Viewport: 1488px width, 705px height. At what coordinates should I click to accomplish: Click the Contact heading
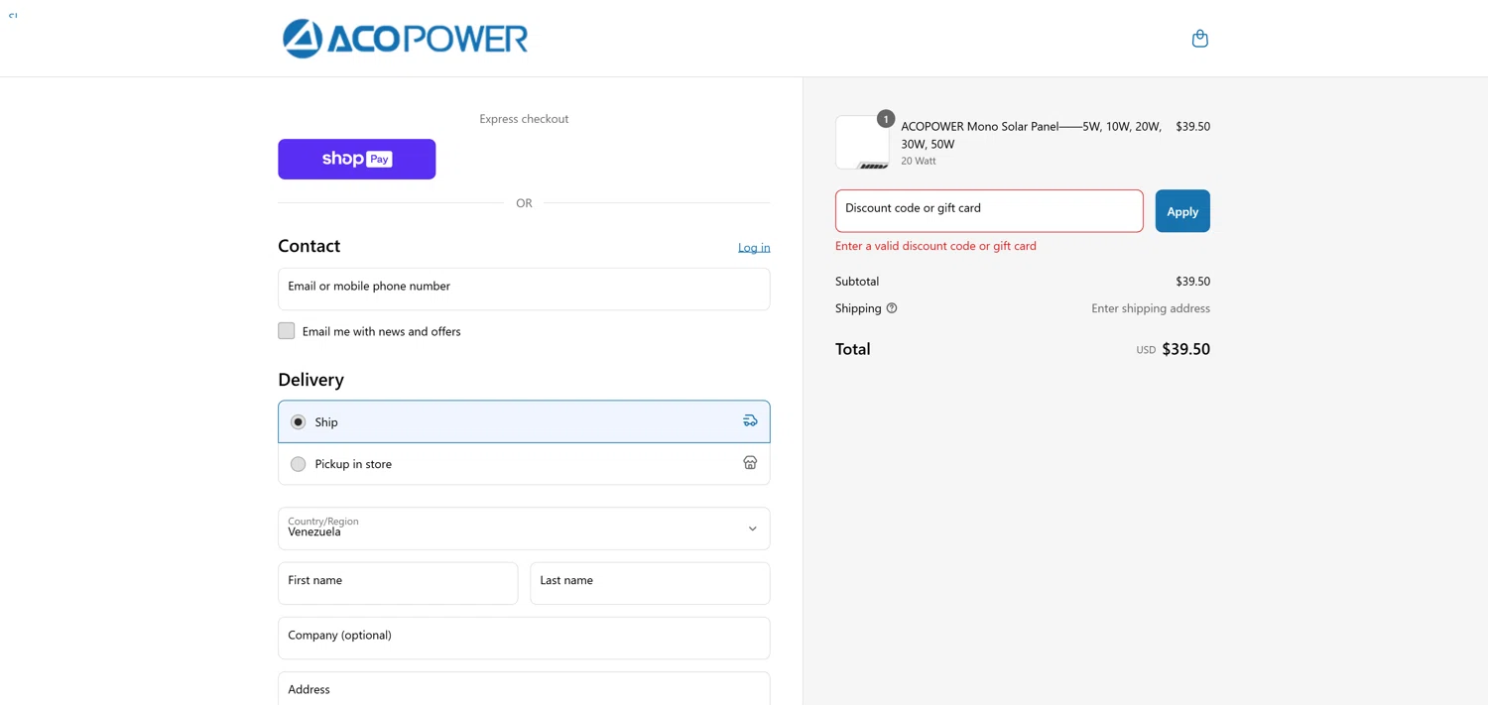pyautogui.click(x=309, y=246)
